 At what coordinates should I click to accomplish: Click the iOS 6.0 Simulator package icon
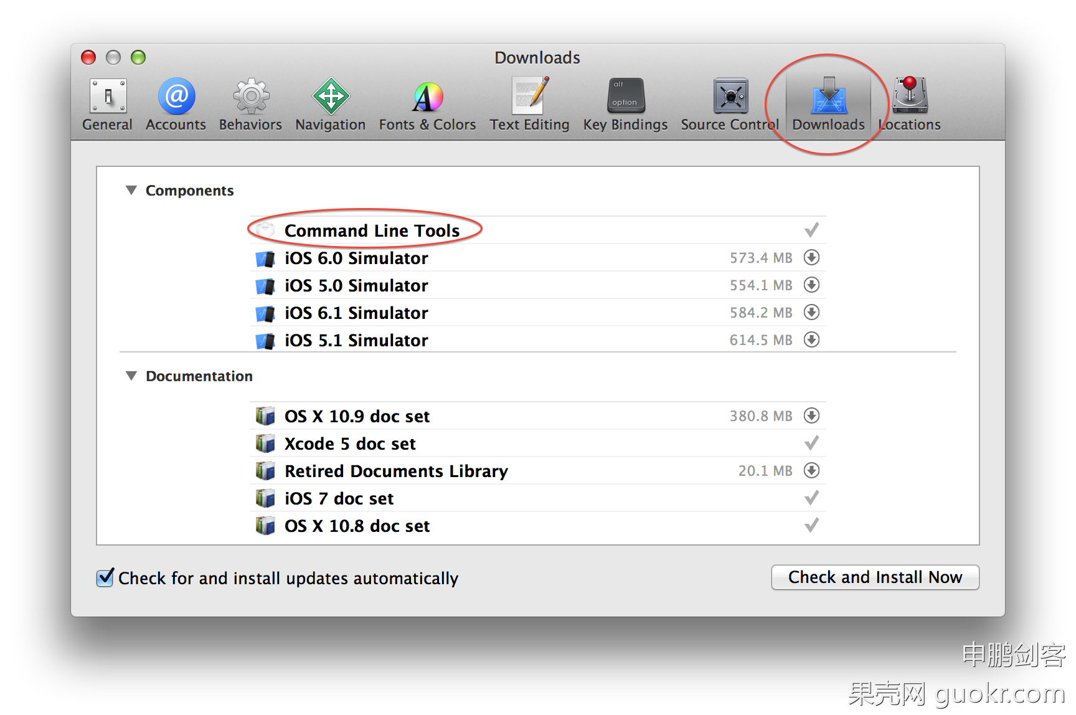coord(265,258)
